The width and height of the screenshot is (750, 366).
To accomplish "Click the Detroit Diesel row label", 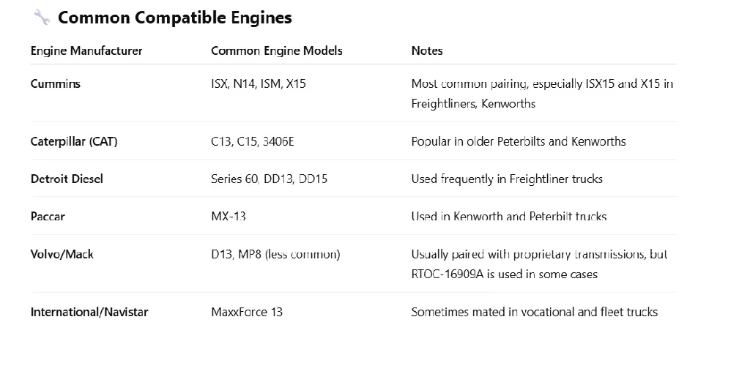I will coord(67,179).
